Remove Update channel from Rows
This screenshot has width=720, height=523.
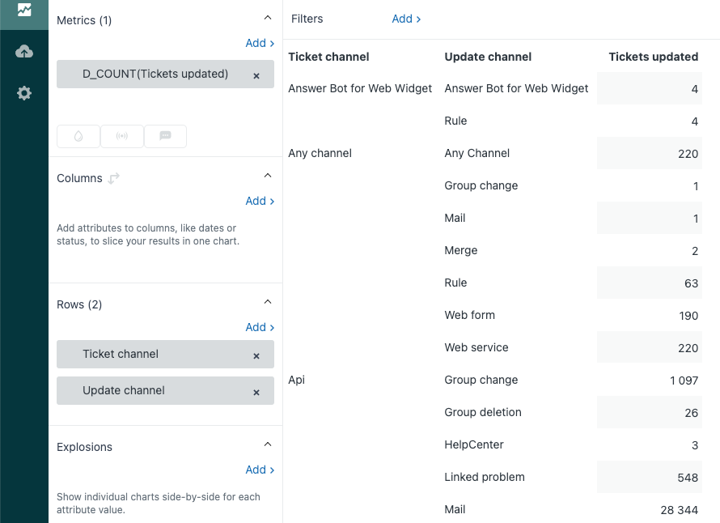coord(256,392)
